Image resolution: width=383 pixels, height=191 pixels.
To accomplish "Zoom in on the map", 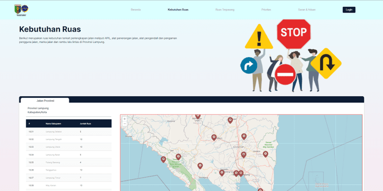I will pyautogui.click(x=125, y=119).
